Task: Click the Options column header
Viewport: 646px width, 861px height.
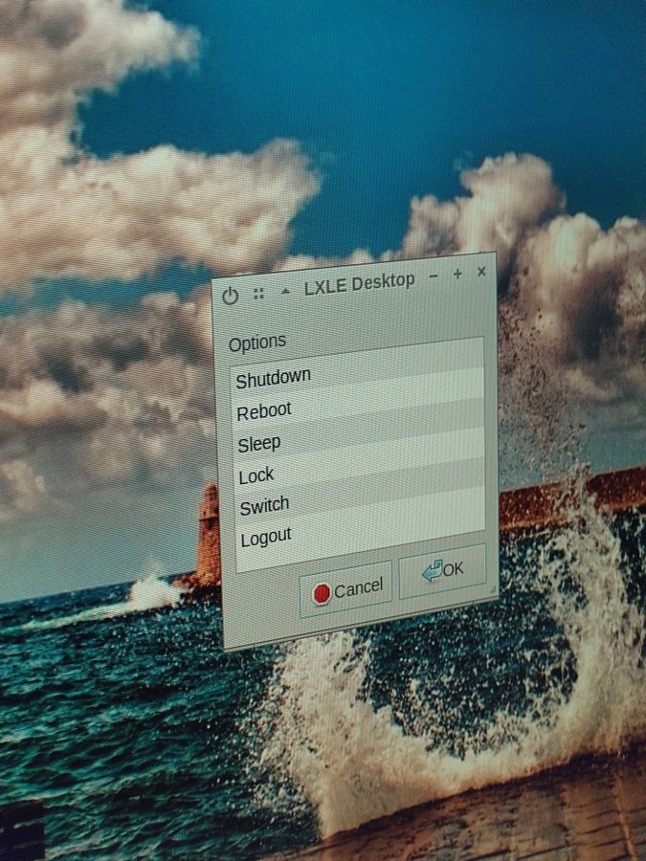Action: tap(257, 342)
